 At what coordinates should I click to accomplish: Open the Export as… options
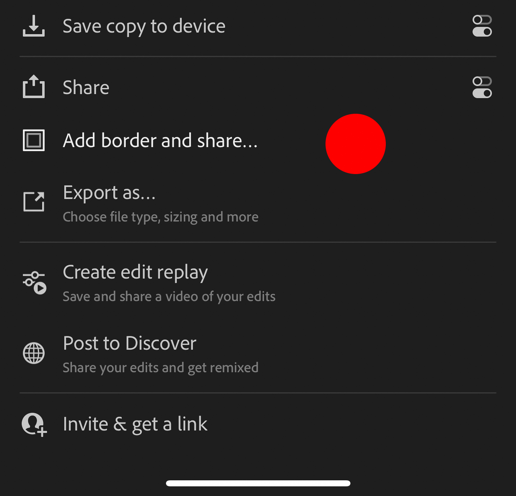pos(109,193)
